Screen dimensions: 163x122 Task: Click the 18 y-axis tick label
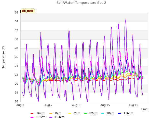16,93
